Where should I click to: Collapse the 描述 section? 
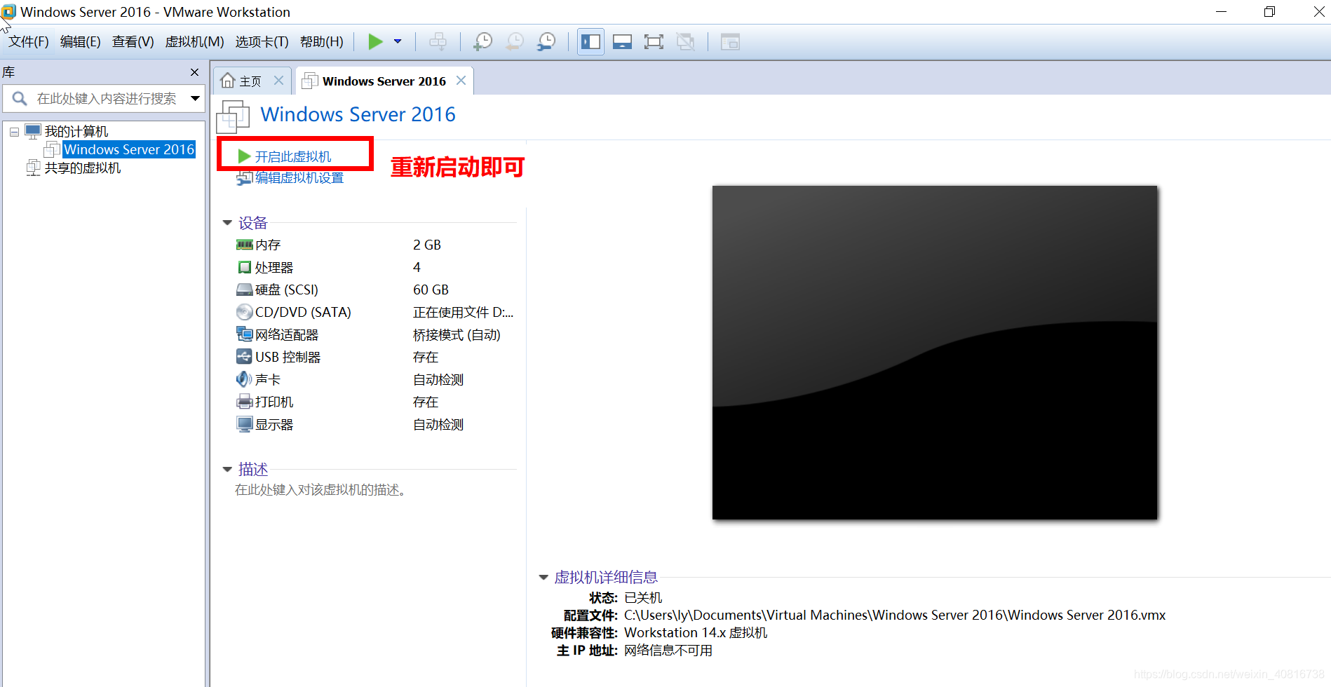[x=227, y=469]
